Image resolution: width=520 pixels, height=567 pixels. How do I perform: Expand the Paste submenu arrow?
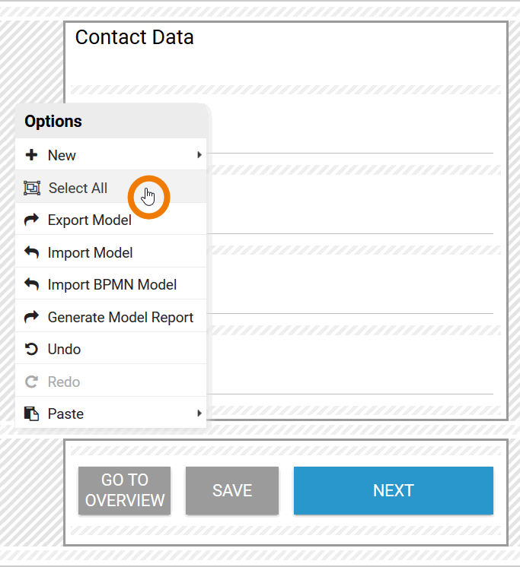(x=199, y=414)
